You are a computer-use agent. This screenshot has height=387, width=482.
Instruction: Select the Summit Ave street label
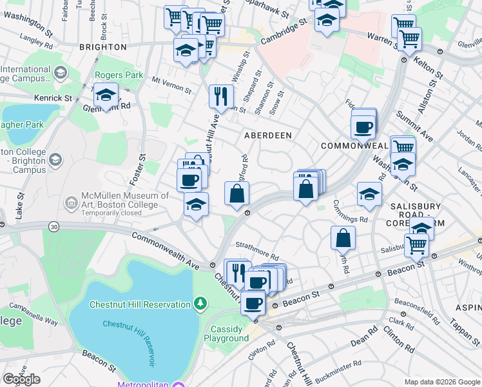tap(414, 126)
